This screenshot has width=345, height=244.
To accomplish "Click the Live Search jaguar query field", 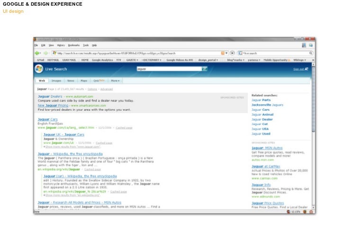I will 169,69.
